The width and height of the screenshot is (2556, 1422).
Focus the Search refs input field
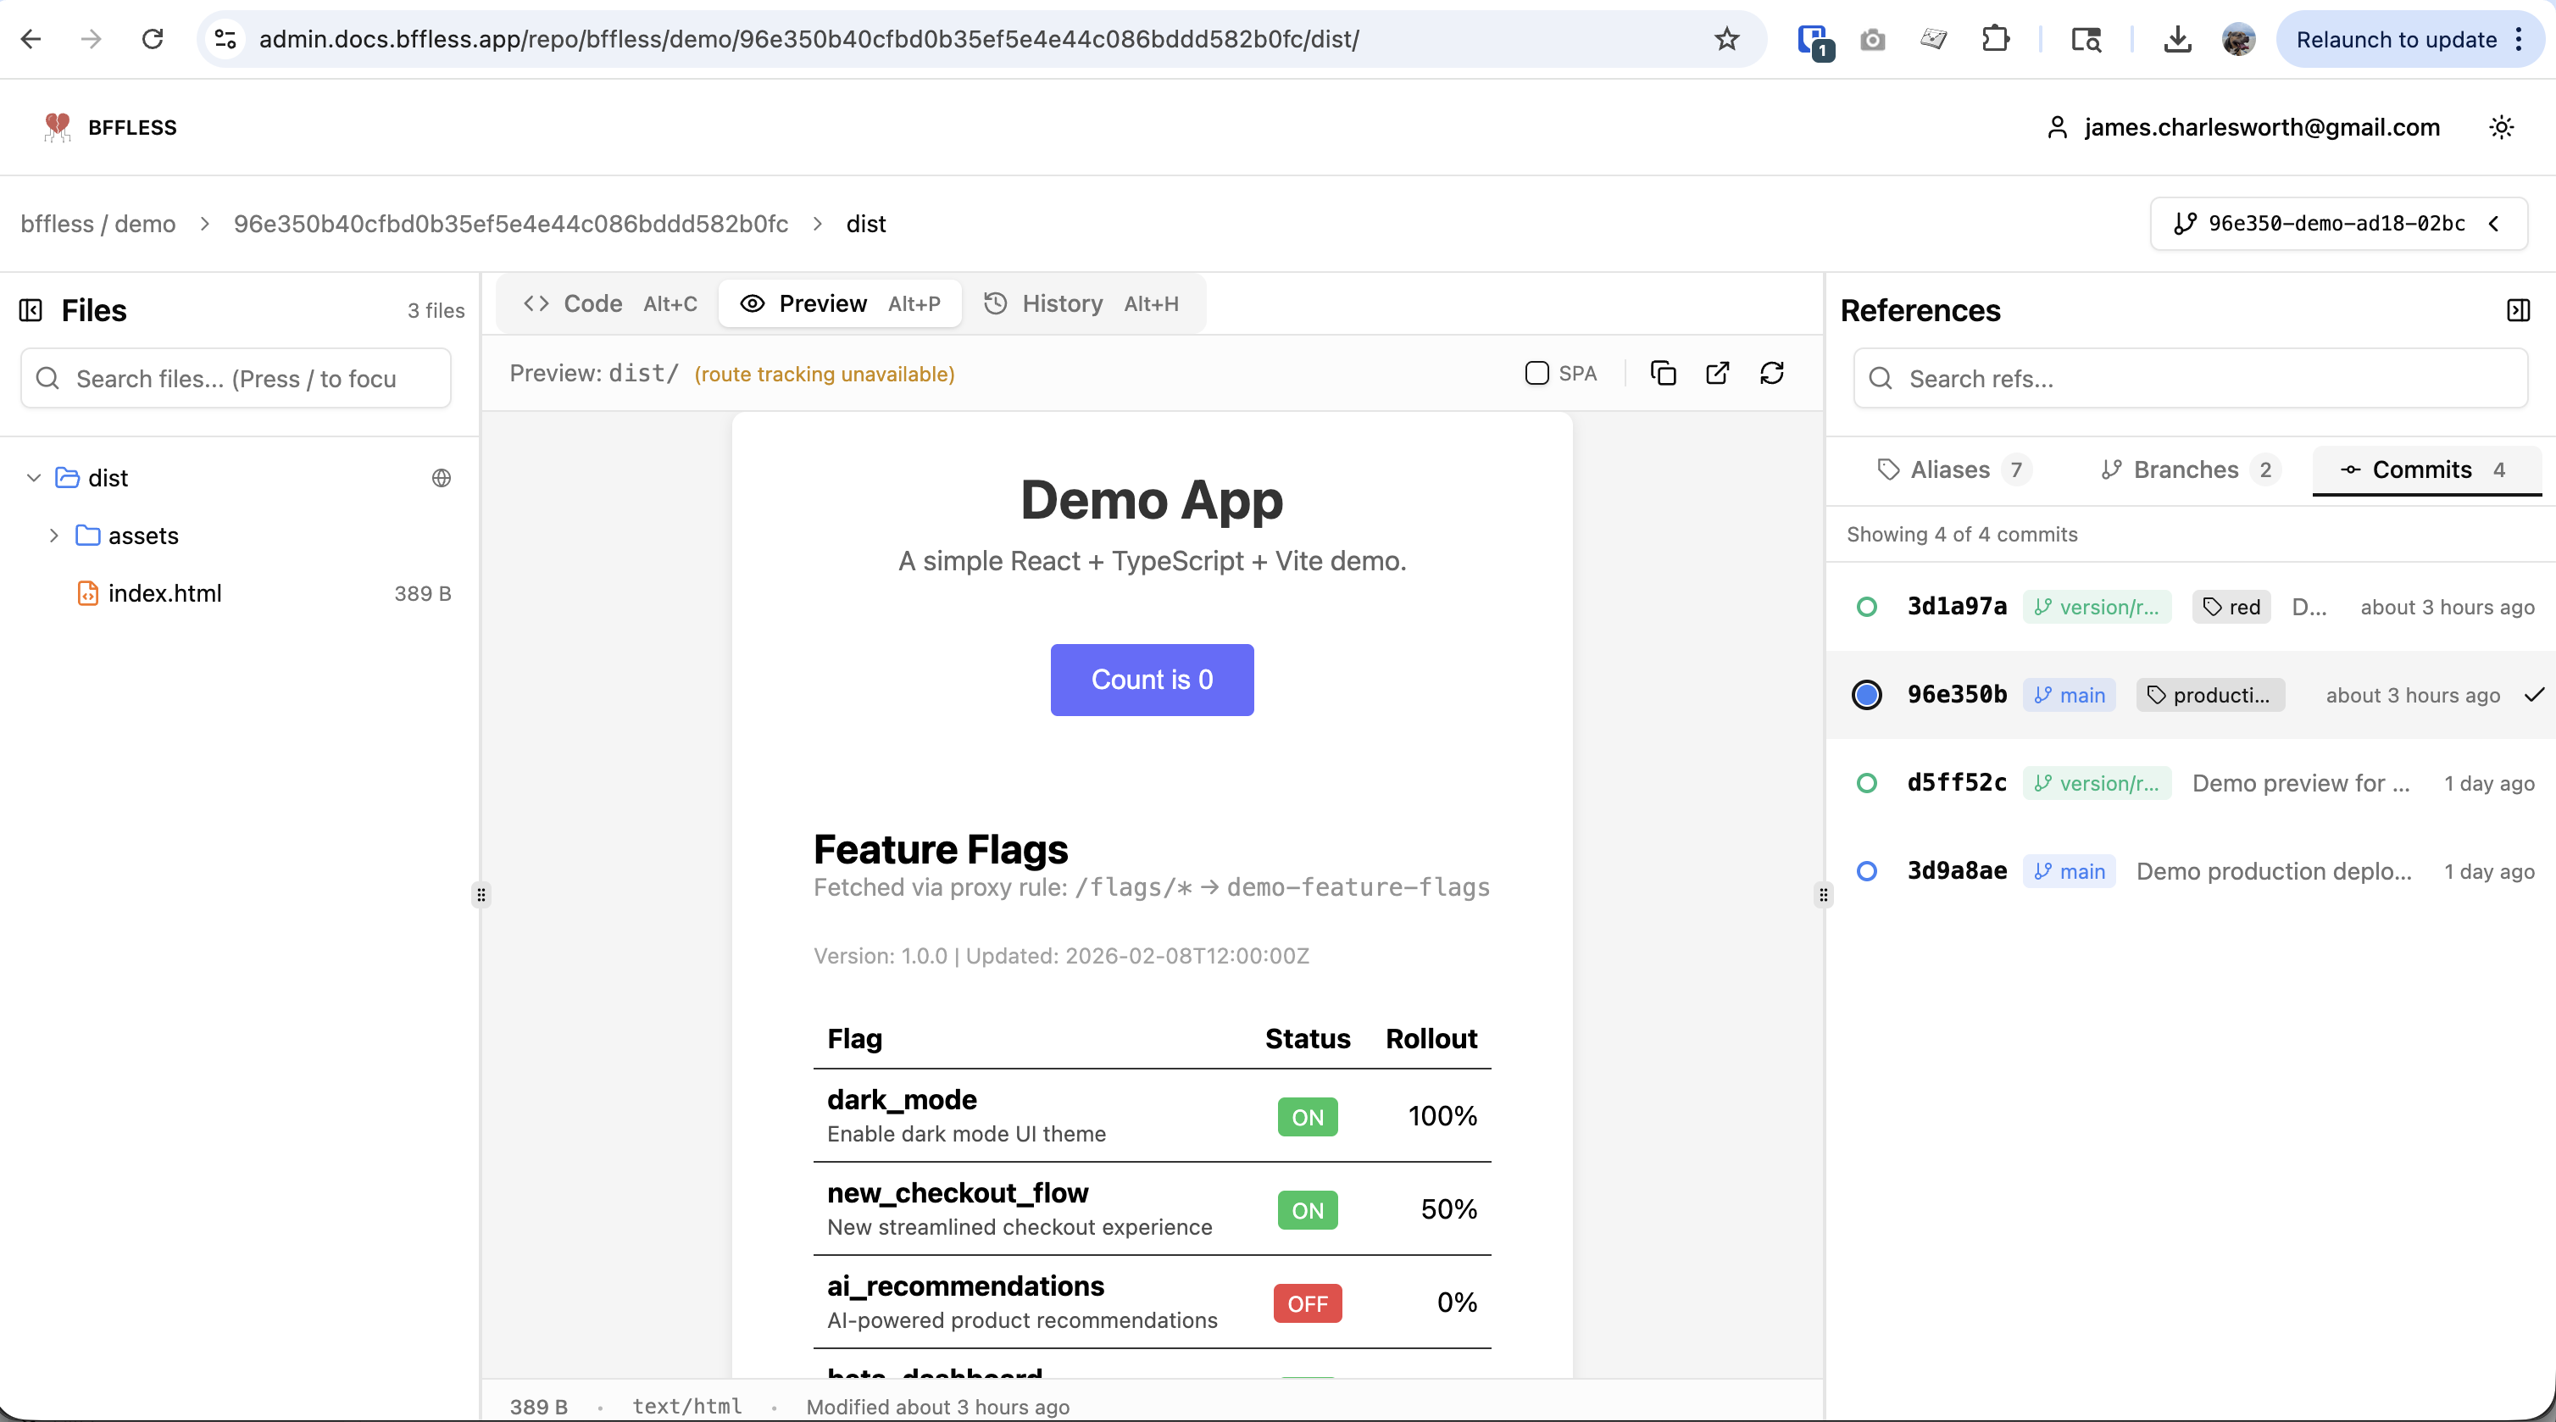pos(2190,379)
